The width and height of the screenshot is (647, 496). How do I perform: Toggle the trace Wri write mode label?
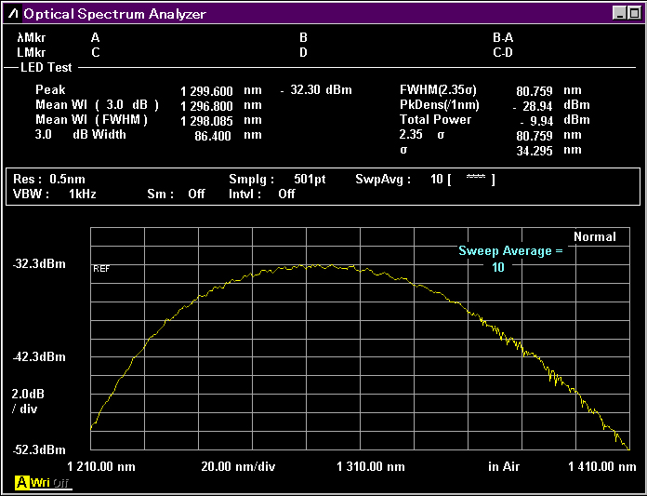pos(40,483)
